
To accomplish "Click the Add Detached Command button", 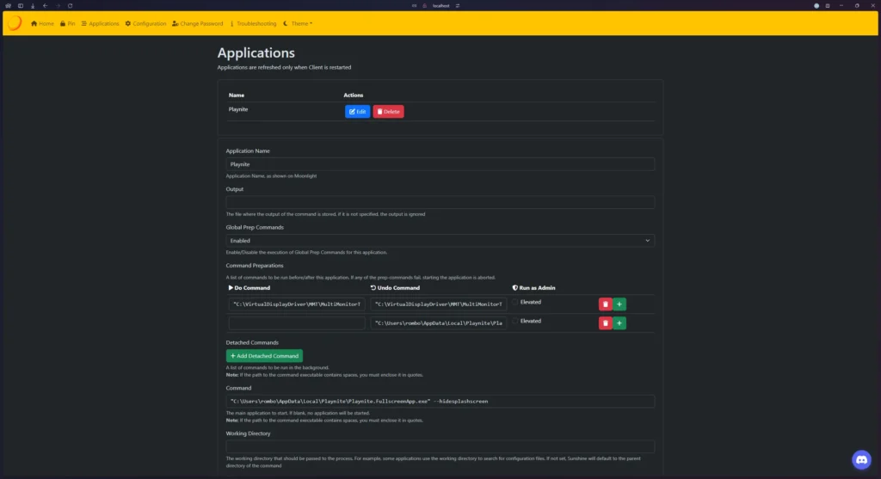I will [264, 355].
